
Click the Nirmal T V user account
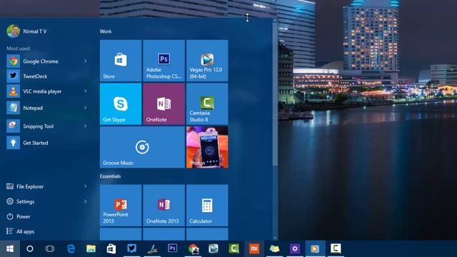click(x=26, y=31)
